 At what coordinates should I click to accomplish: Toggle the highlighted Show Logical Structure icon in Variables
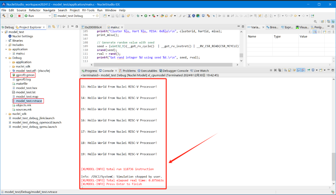click(315, 32)
